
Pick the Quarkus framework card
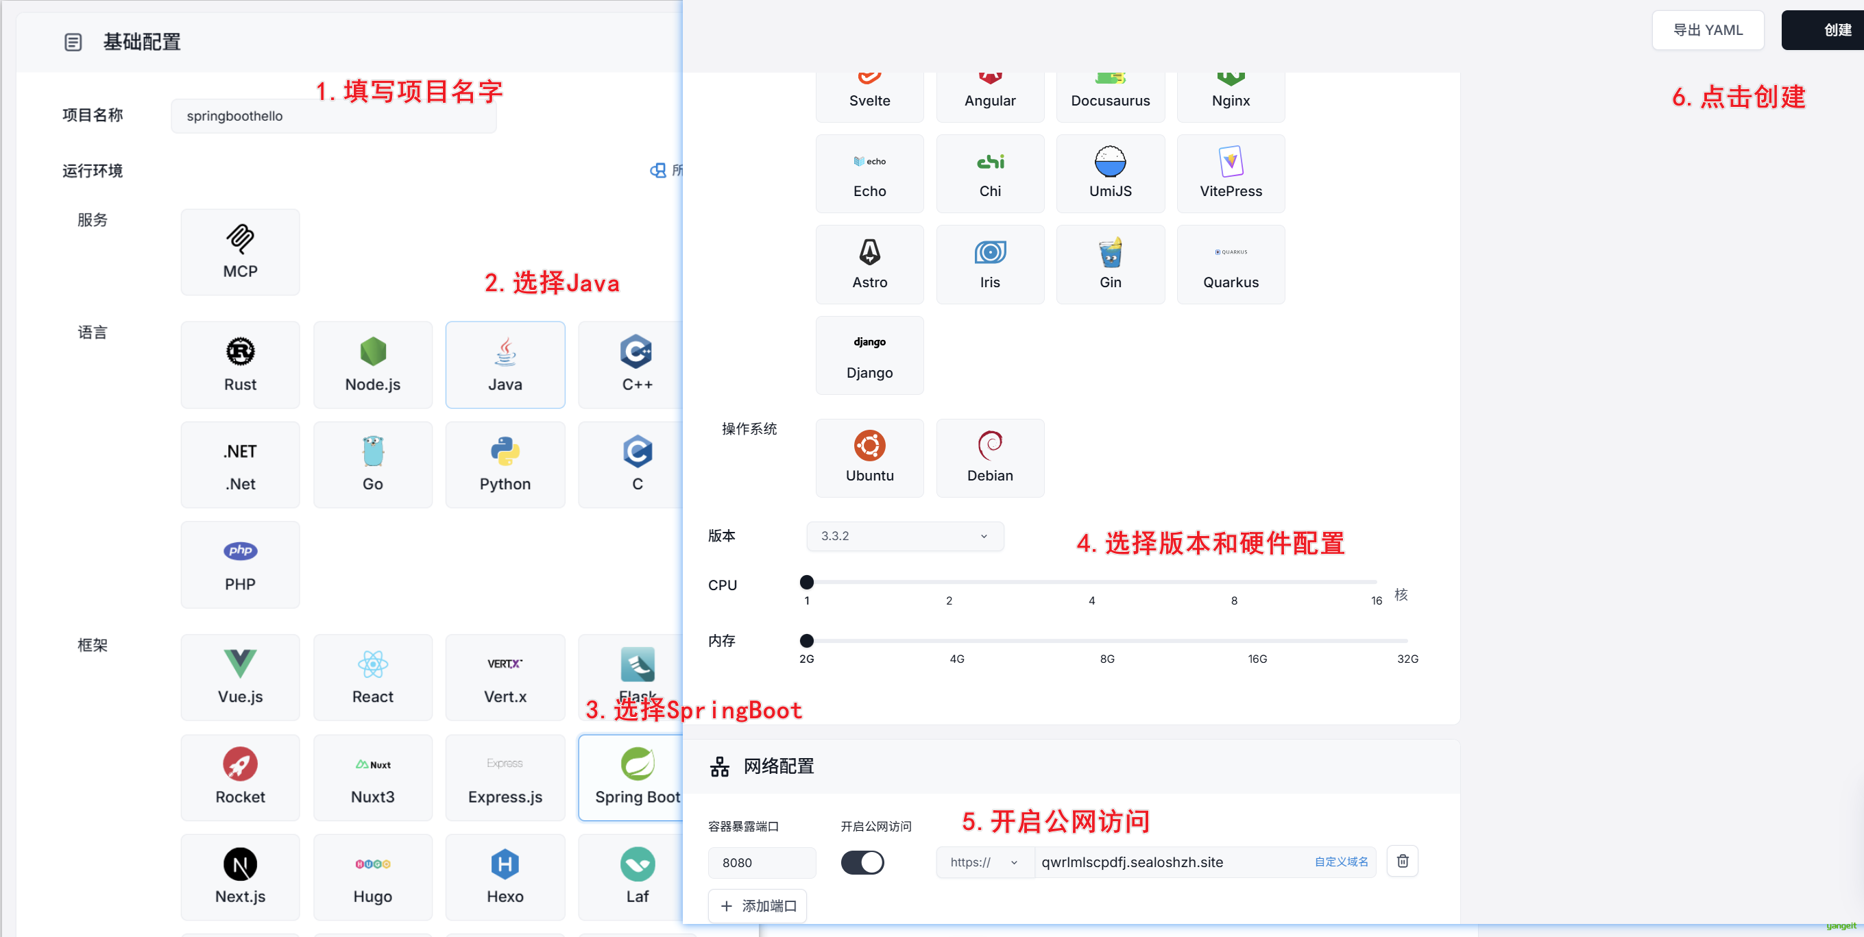pos(1231,265)
